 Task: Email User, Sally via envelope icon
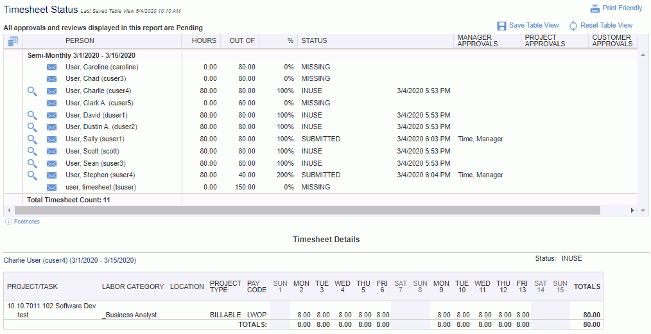[51, 139]
